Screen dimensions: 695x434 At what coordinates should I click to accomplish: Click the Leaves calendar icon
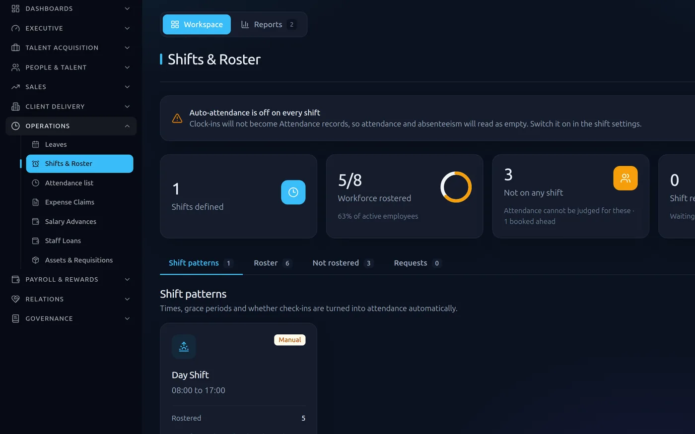(36, 144)
